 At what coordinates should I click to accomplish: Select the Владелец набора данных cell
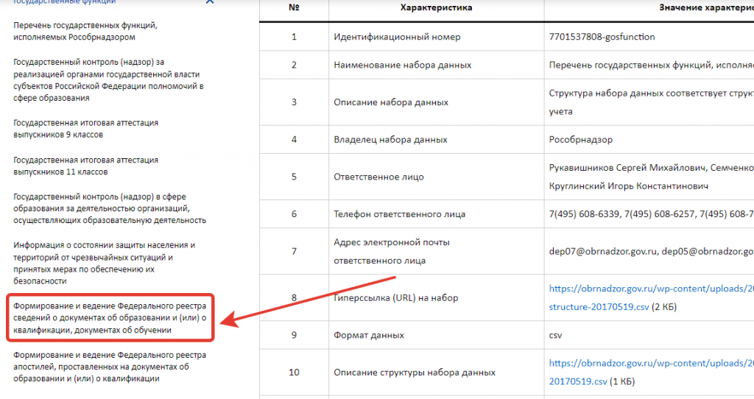pos(436,139)
